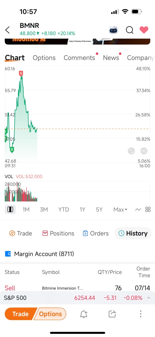Open the Positions tab
The width and height of the screenshot is (155, 337).
click(58, 233)
